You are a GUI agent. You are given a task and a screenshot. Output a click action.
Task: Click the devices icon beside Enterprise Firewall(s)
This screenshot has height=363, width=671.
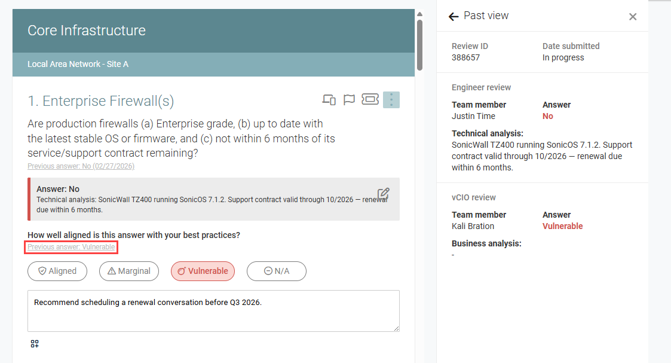(329, 100)
